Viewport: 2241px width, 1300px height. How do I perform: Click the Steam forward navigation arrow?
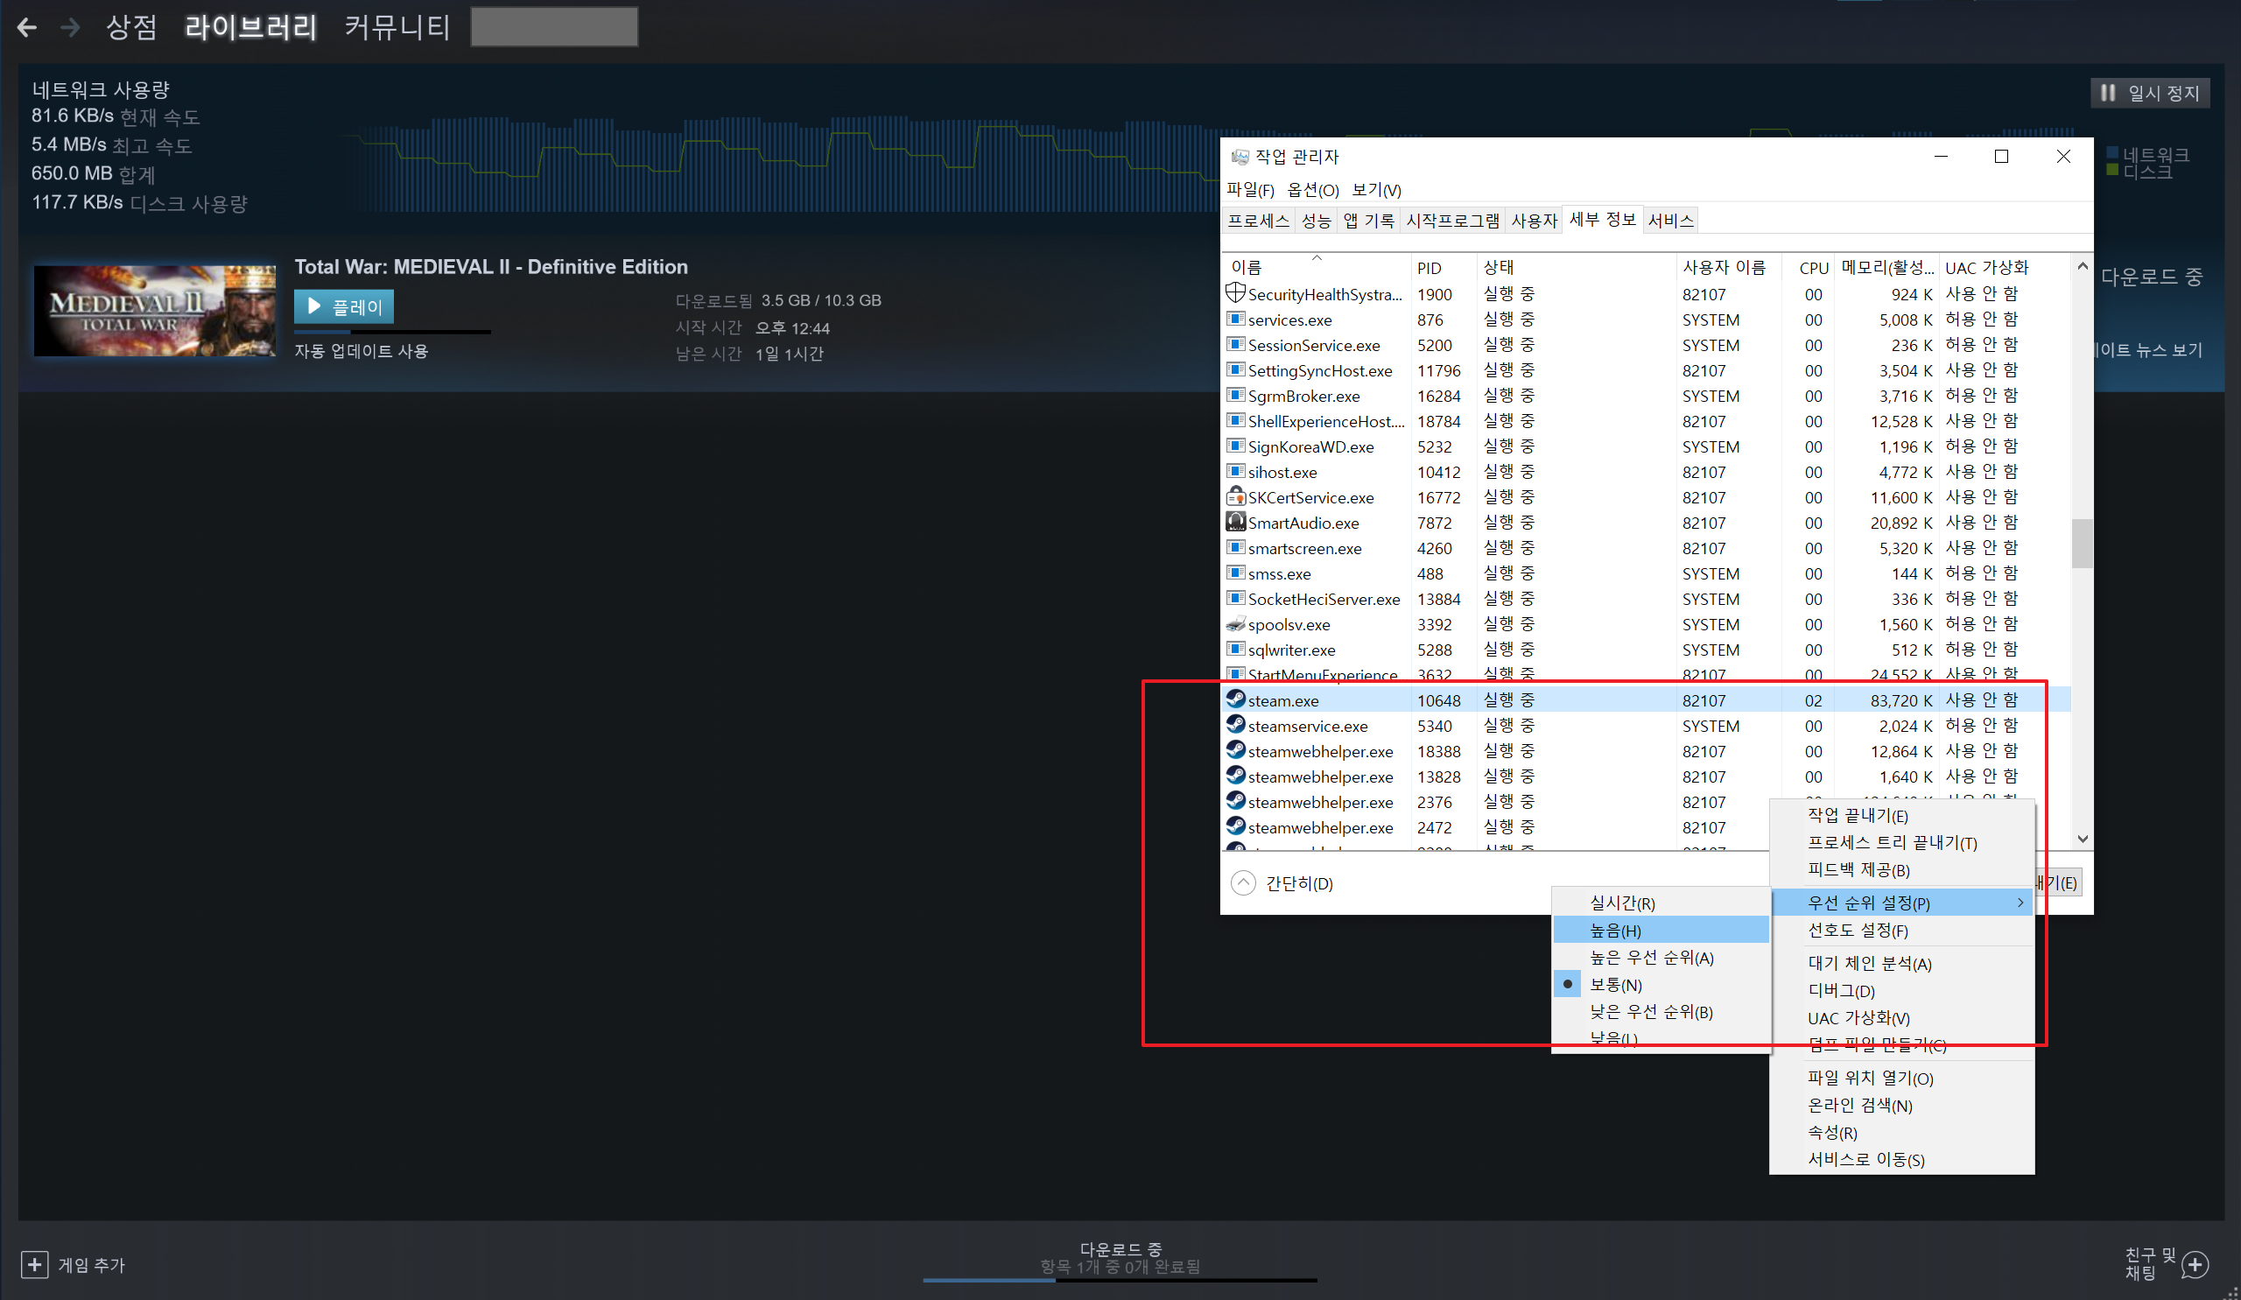click(70, 27)
